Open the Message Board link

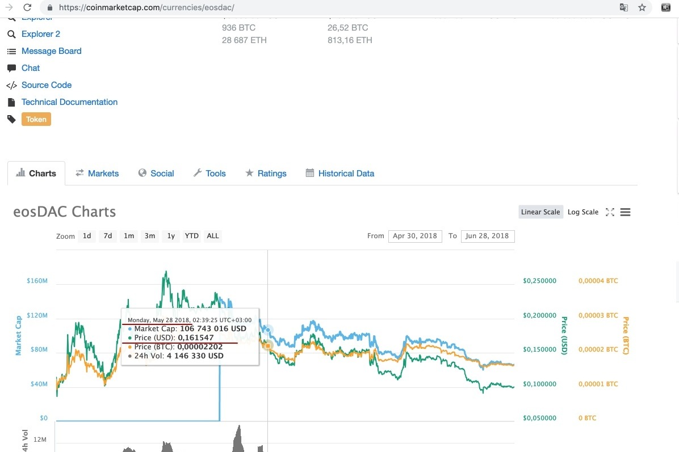(52, 51)
